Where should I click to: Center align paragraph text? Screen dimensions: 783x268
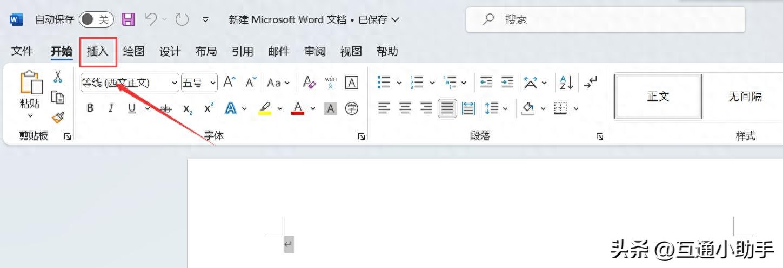click(x=405, y=108)
